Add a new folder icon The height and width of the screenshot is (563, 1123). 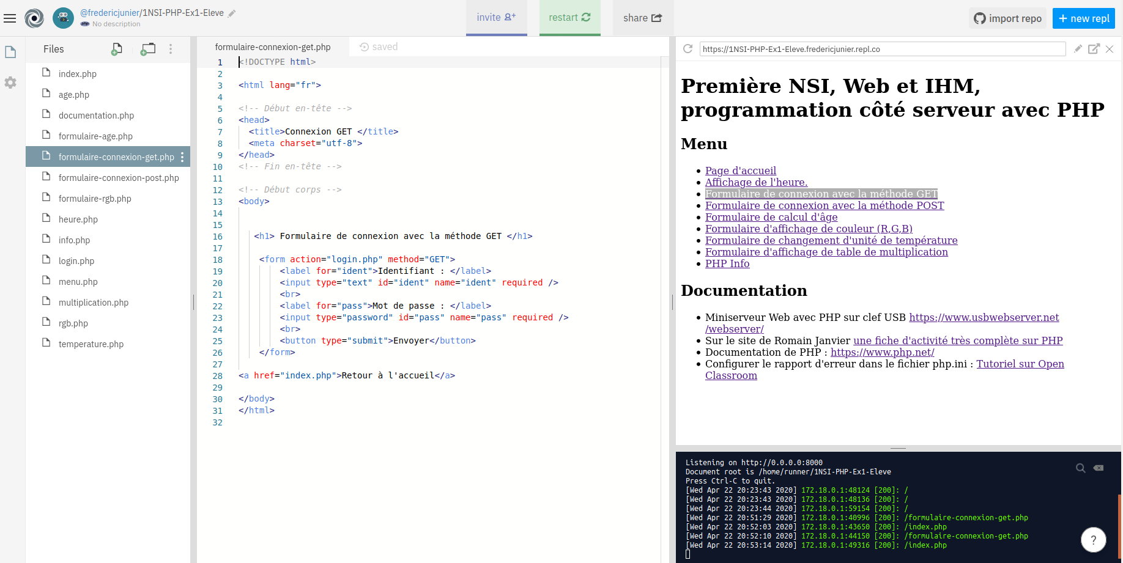coord(148,49)
